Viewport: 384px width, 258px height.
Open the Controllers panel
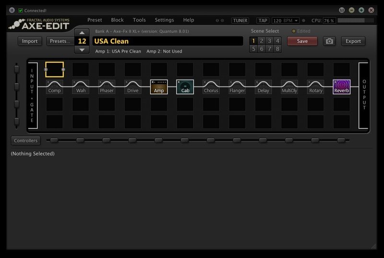(26, 141)
